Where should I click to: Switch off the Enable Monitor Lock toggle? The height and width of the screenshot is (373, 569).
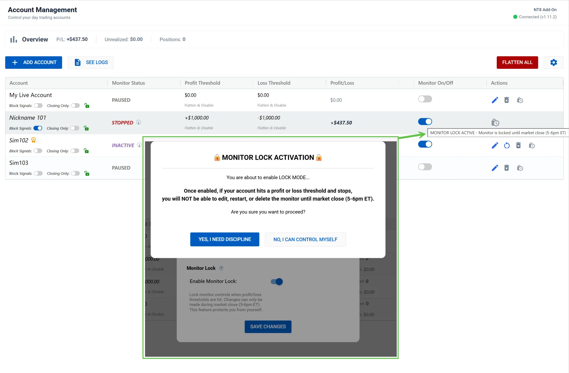tap(277, 281)
